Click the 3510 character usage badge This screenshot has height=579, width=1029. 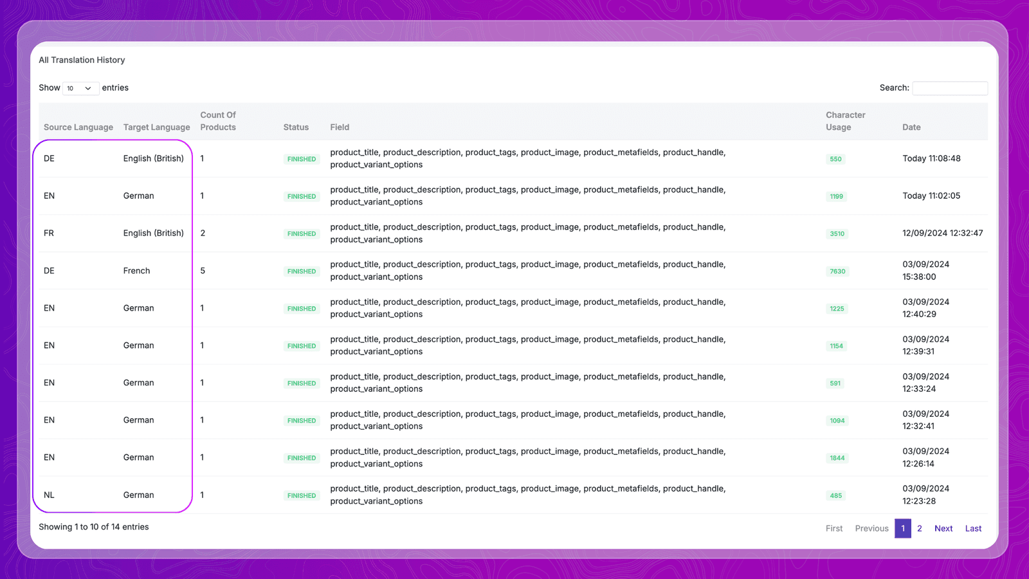pyautogui.click(x=837, y=234)
